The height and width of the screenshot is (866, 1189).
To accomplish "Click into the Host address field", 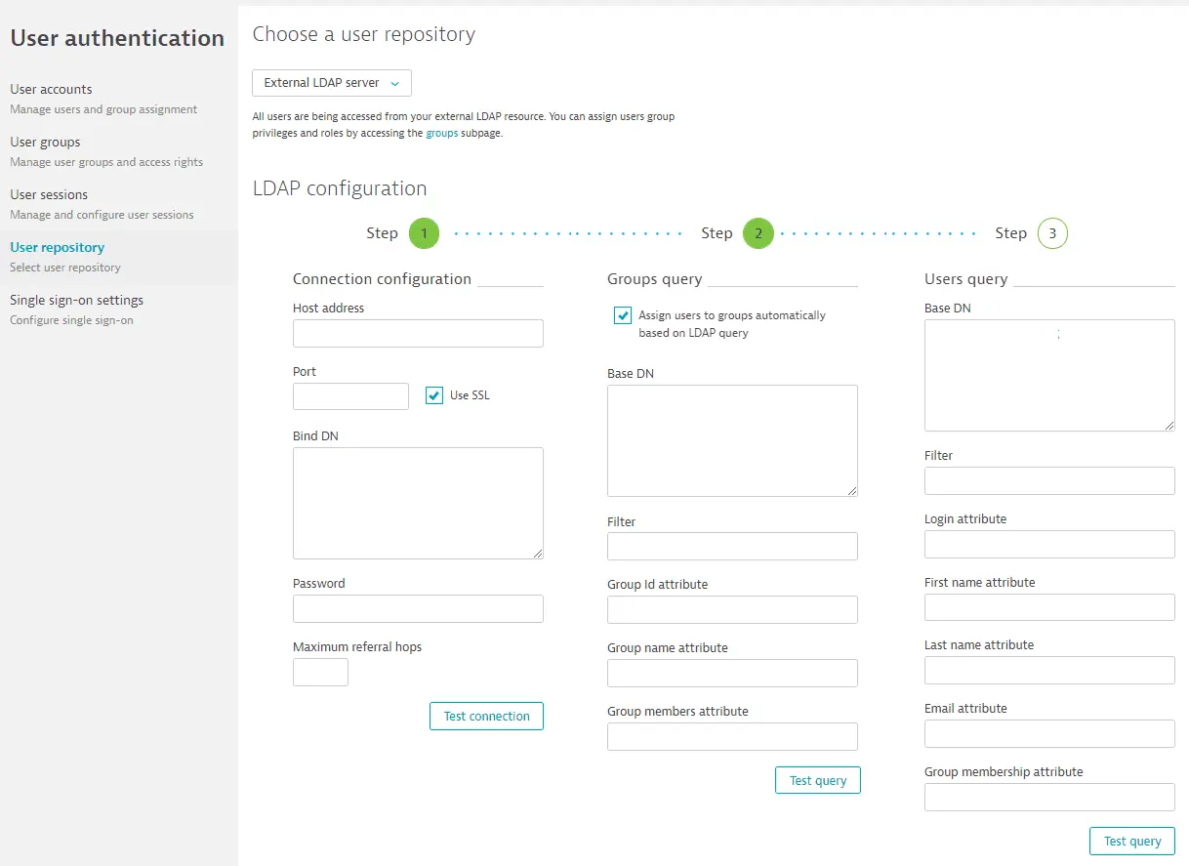I will click(x=418, y=334).
